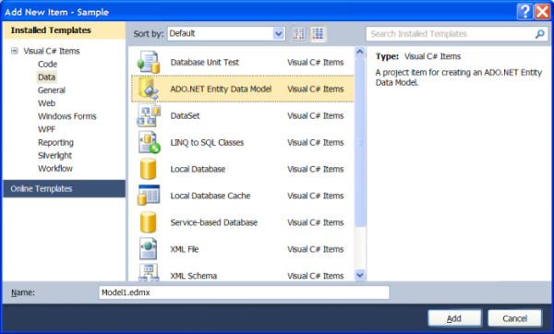Click the search magnifier icon

[x=539, y=34]
